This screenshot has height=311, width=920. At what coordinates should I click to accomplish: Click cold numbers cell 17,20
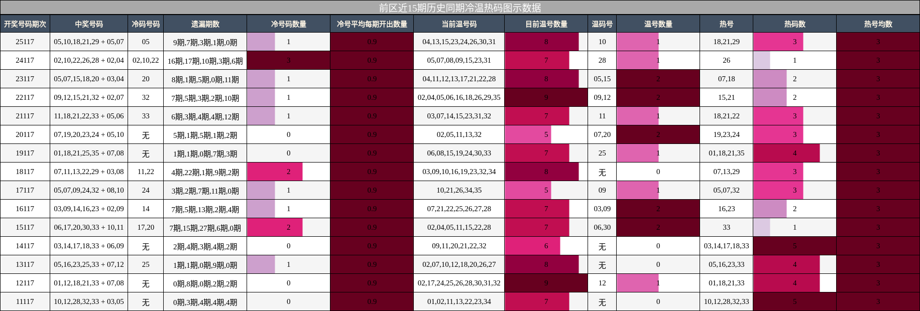(146, 227)
